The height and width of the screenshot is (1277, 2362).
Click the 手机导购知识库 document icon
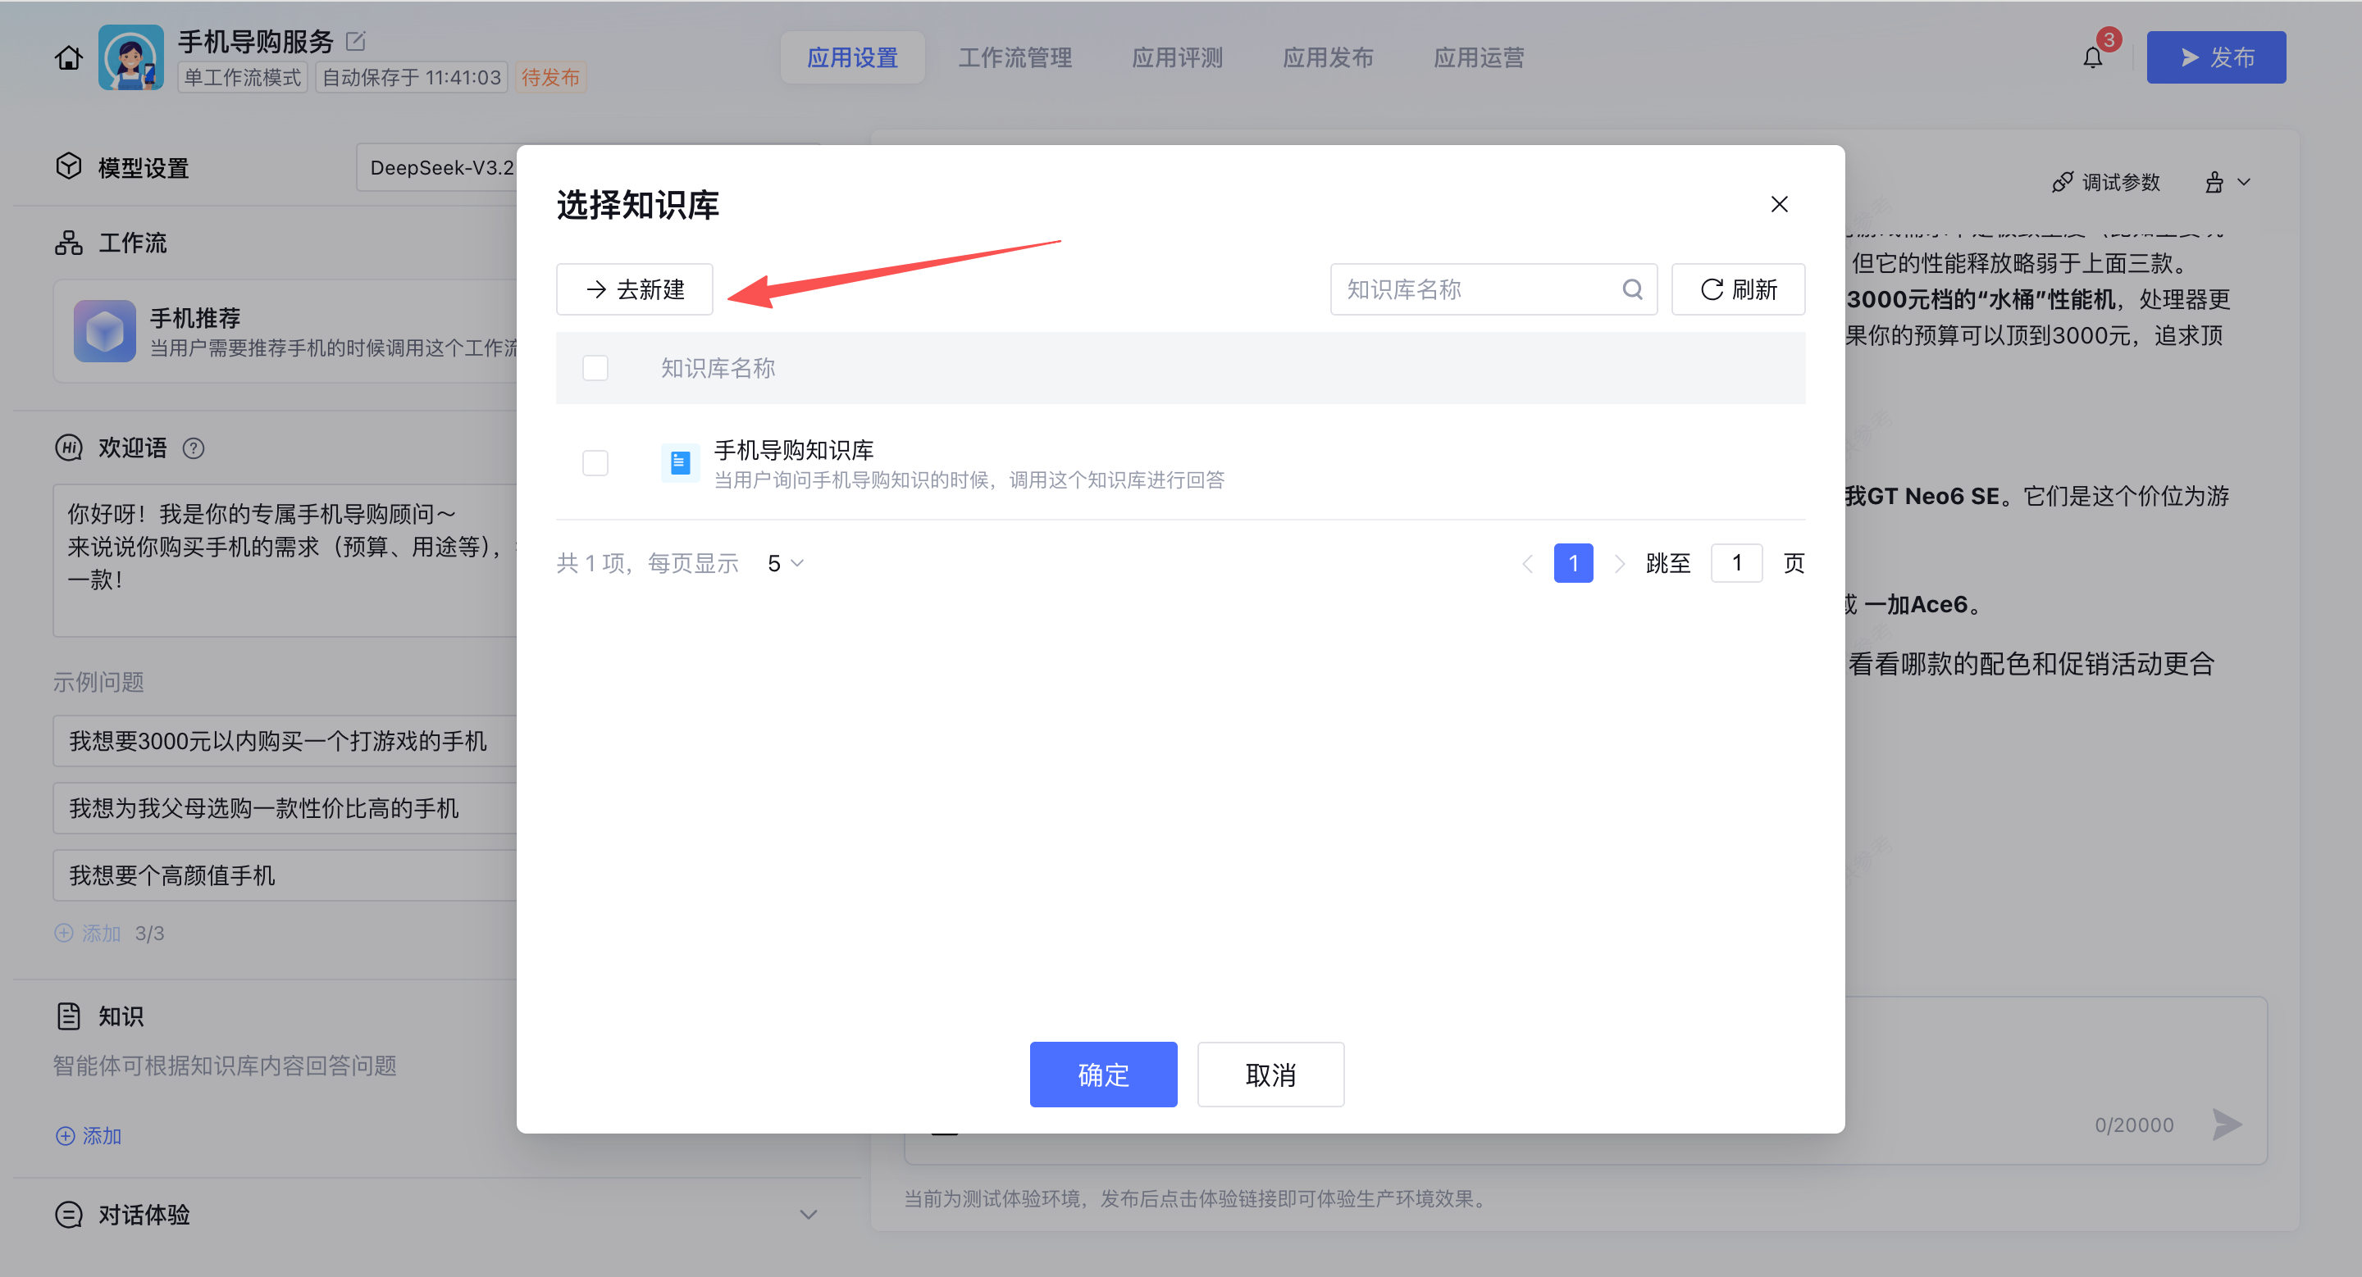tap(679, 464)
